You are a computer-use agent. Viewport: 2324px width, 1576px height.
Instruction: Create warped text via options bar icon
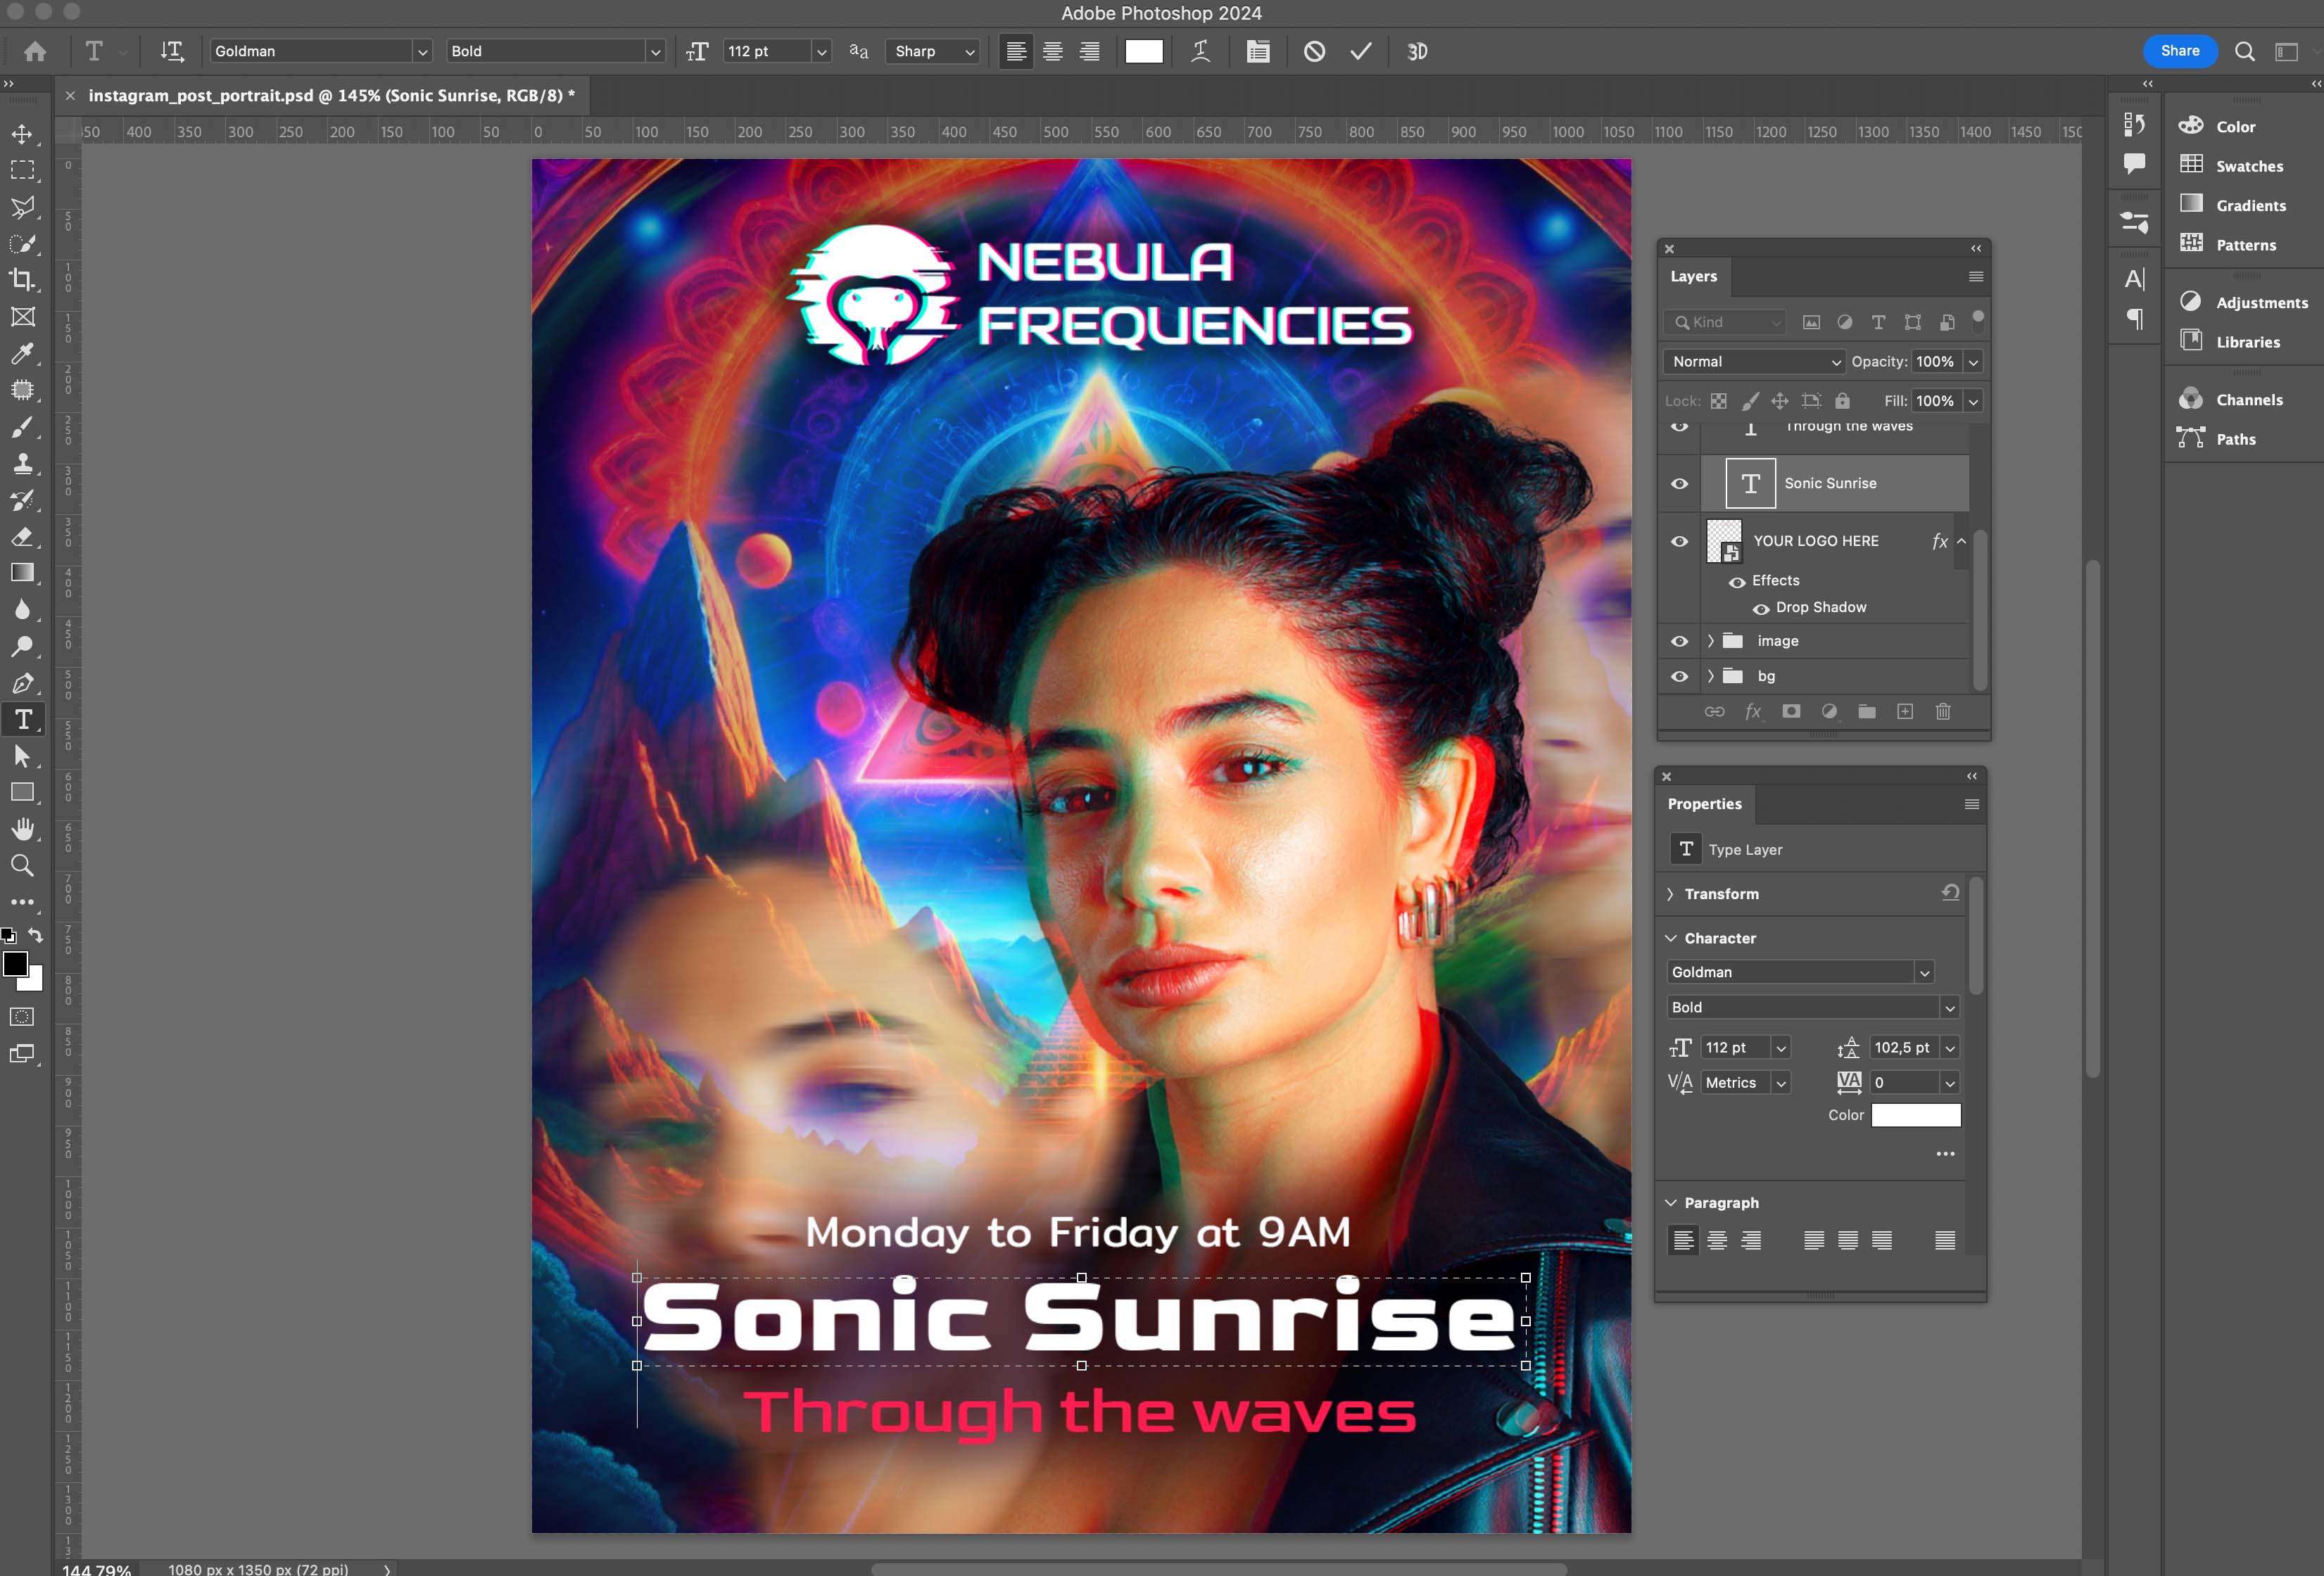1200,51
